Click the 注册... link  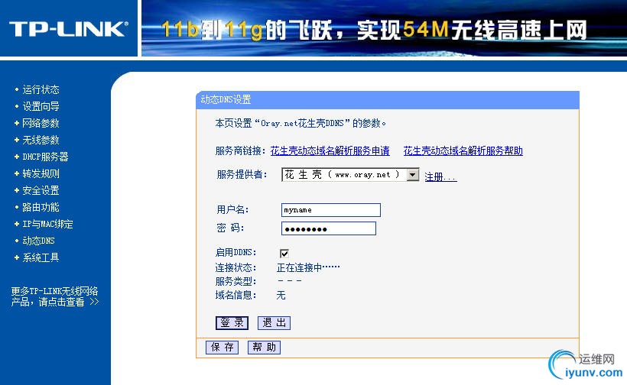(440, 176)
